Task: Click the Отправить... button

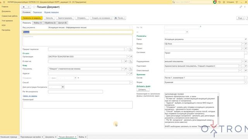Action: (82, 18)
